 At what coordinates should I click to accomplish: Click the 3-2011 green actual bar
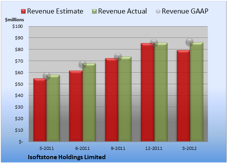point(53,108)
